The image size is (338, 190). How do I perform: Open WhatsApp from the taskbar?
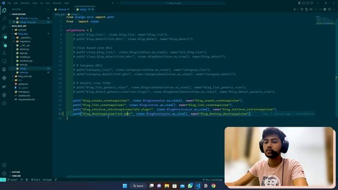tap(190, 186)
